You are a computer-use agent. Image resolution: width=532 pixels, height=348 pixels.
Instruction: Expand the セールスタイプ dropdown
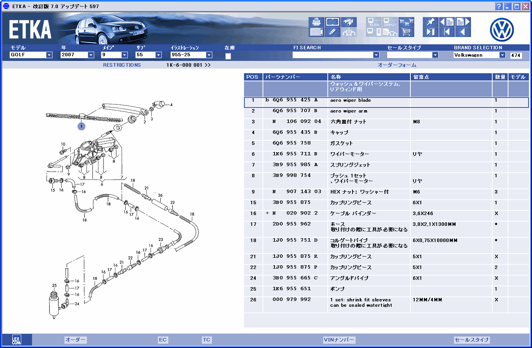coord(435,55)
